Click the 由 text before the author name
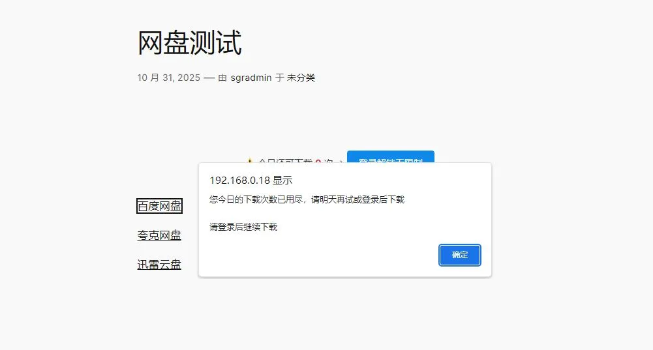 tap(222, 78)
